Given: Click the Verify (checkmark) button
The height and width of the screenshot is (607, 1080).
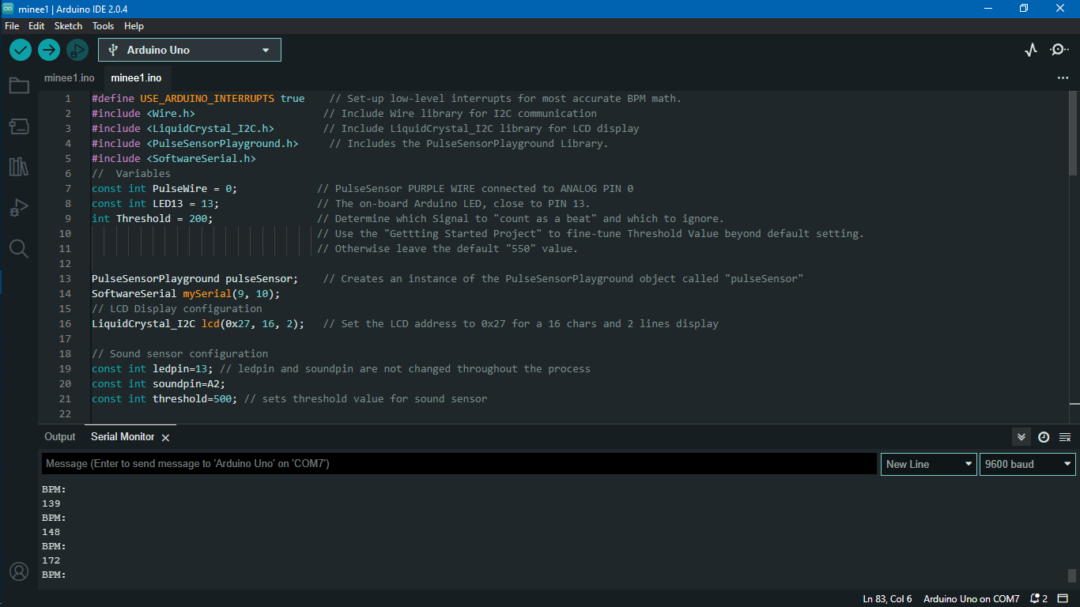Looking at the screenshot, I should [20, 49].
